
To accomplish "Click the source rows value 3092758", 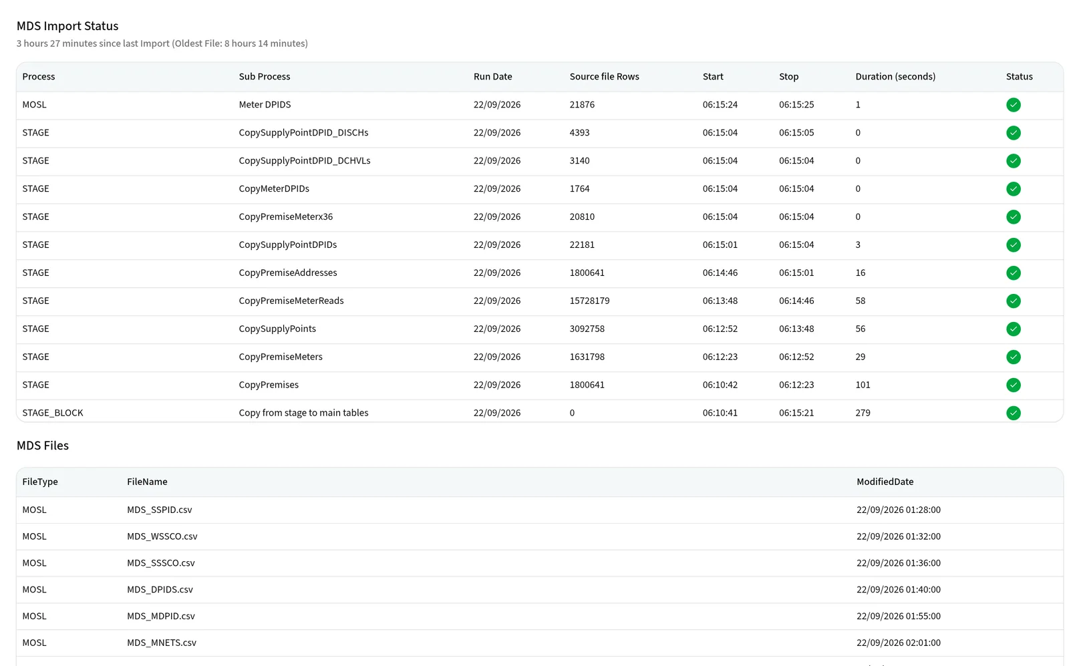I will click(x=587, y=329).
